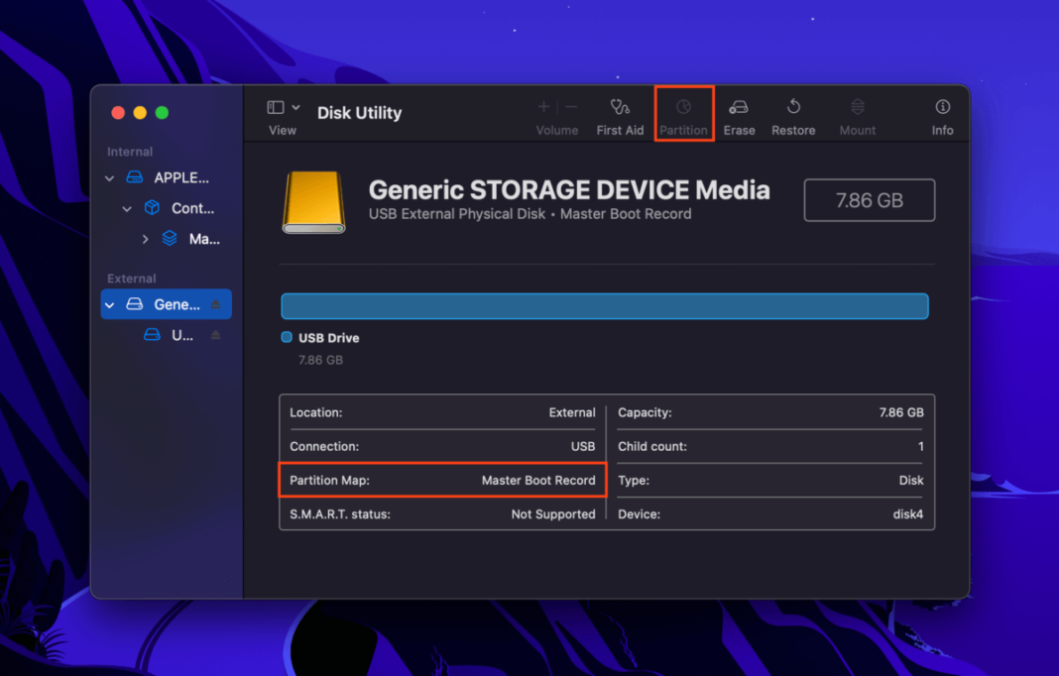The width and height of the screenshot is (1059, 676).
Task: Open the Partition tool
Action: [684, 114]
